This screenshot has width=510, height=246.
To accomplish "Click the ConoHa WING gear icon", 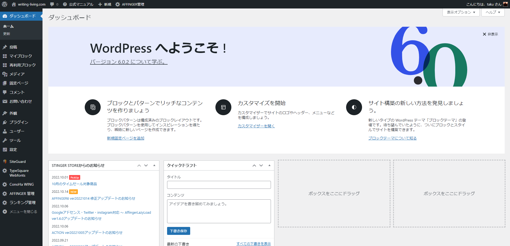I will [5, 184].
